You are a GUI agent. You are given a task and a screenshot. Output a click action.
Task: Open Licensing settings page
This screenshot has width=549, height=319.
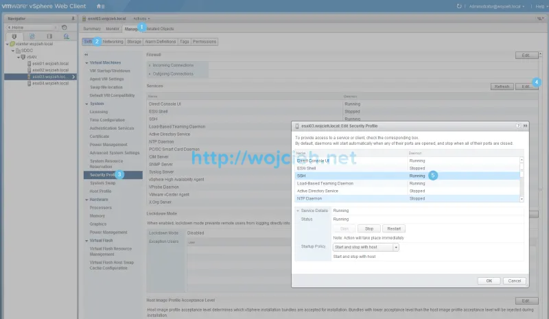[99, 112]
